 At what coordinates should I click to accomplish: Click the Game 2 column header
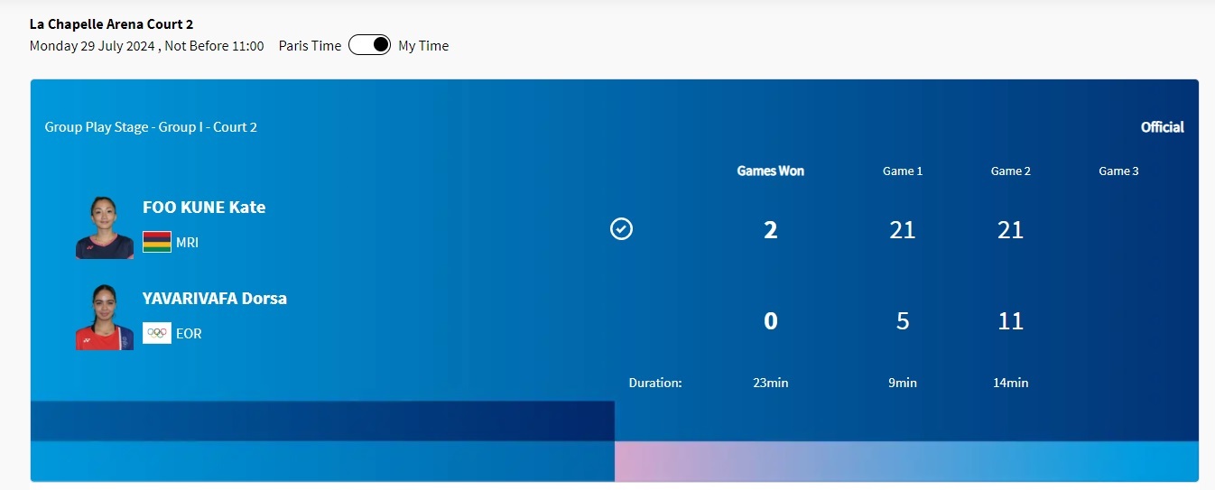tap(1010, 171)
